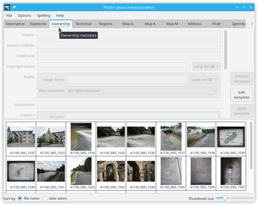Open the File menu
The image size is (258, 205).
[9, 15]
